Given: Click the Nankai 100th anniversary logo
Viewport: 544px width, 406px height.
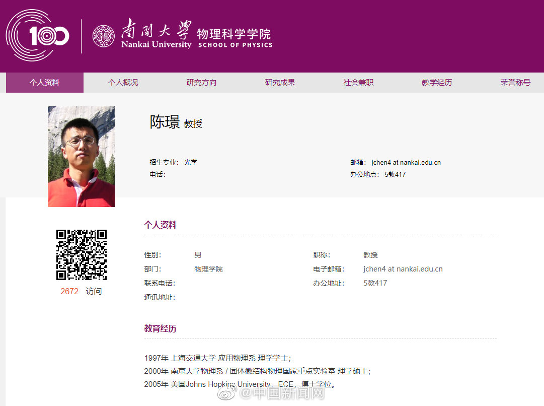Looking at the screenshot, I should coord(37,35).
